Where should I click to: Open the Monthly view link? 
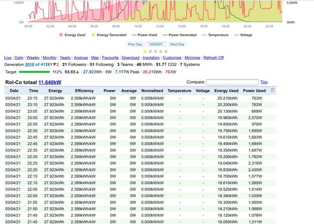(x=50, y=58)
